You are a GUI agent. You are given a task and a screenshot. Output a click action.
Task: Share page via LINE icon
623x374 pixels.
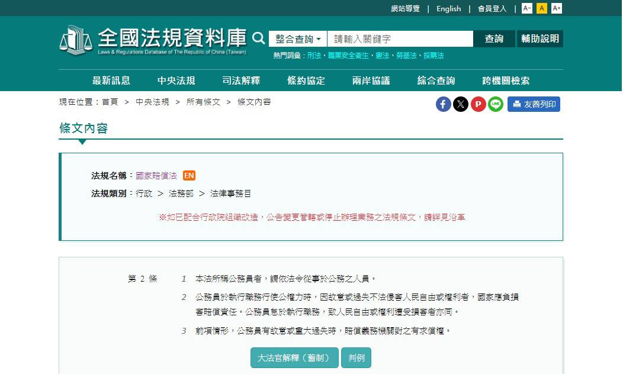coord(495,104)
